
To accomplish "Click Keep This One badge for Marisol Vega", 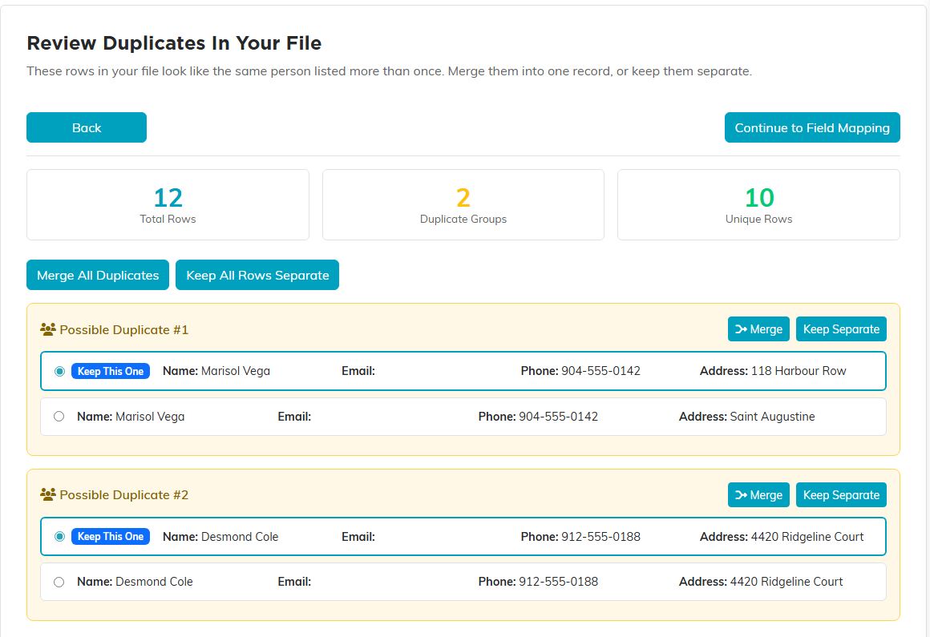I will [111, 371].
